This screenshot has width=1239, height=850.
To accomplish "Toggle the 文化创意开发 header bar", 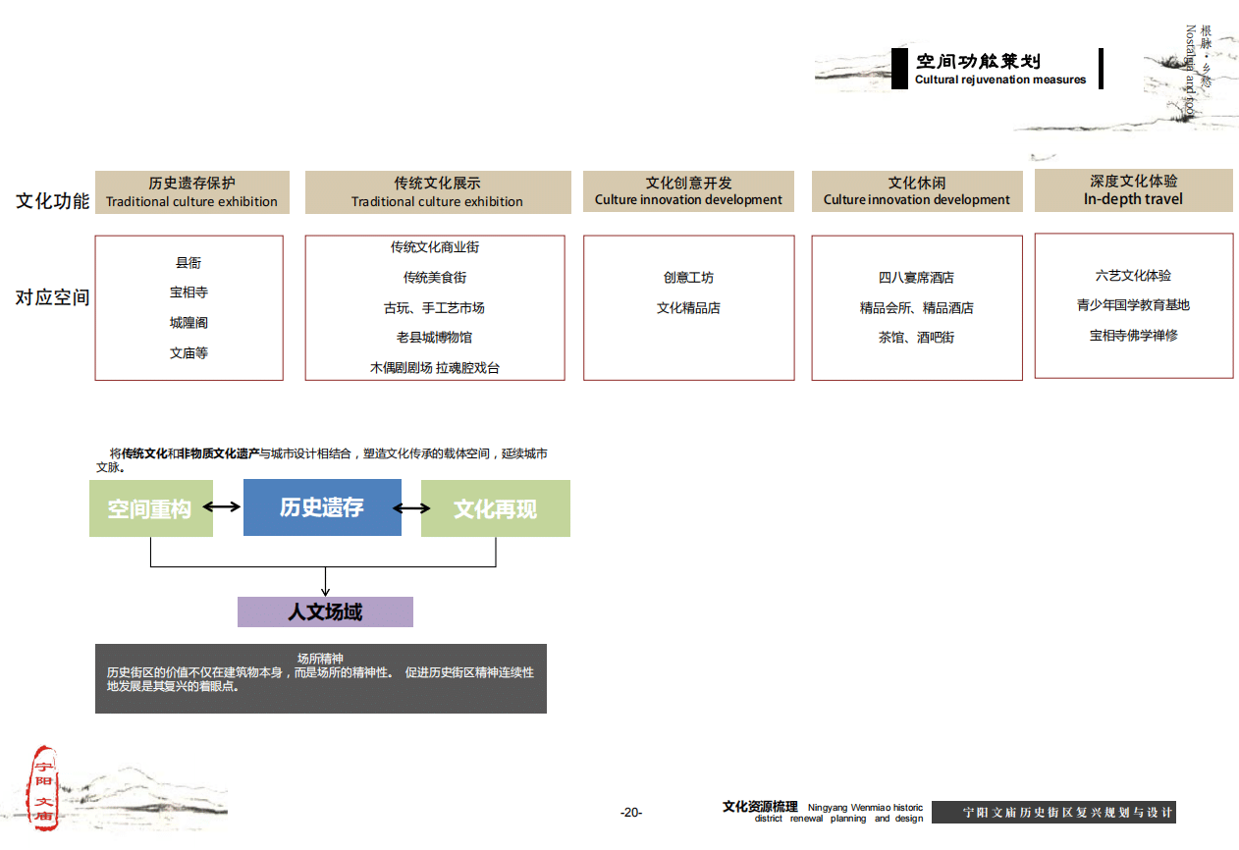I will tap(688, 190).
